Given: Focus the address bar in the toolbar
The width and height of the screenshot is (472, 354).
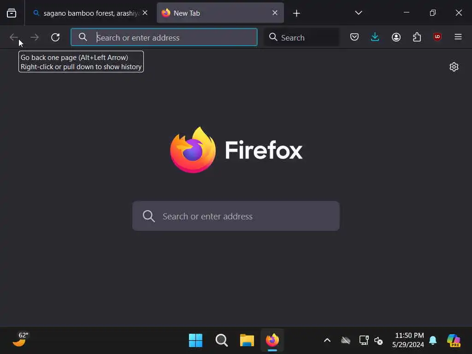Looking at the screenshot, I should click(x=164, y=37).
